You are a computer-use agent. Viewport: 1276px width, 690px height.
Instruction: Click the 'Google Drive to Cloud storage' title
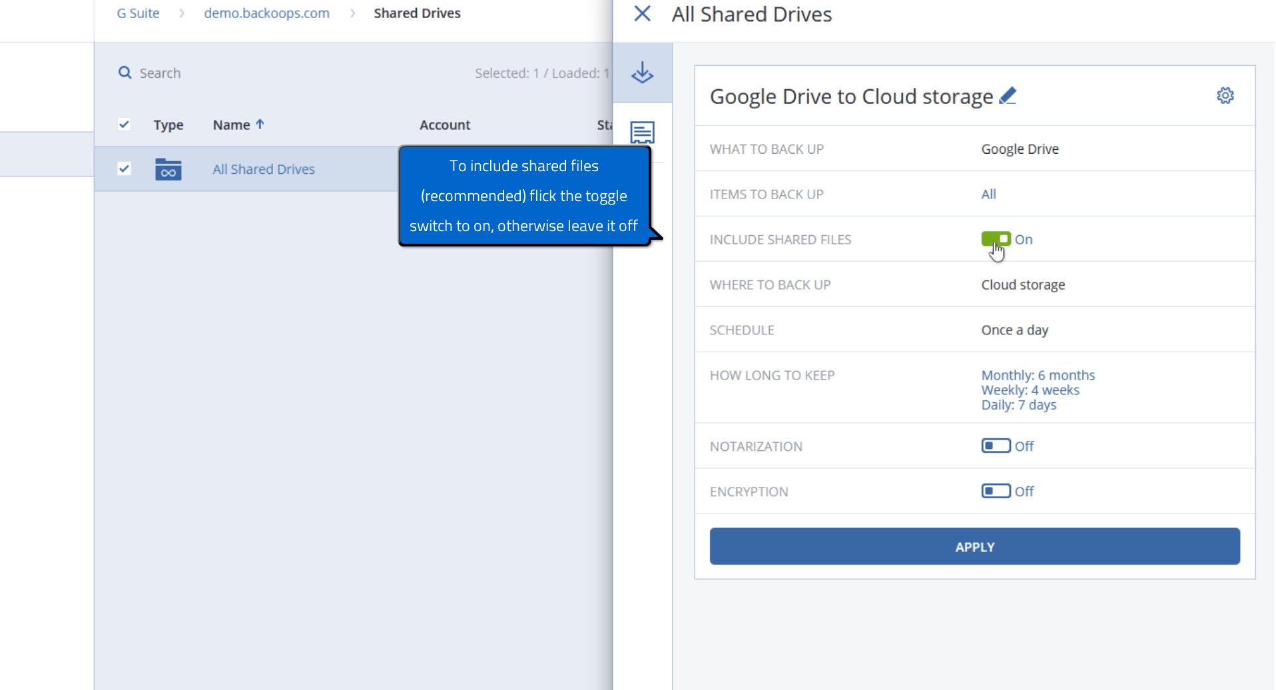tap(851, 96)
